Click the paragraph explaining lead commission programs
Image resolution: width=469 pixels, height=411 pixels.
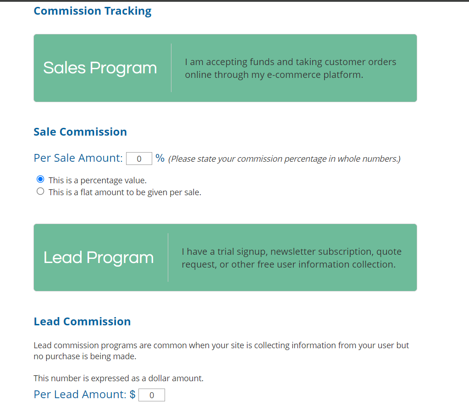tap(221, 351)
